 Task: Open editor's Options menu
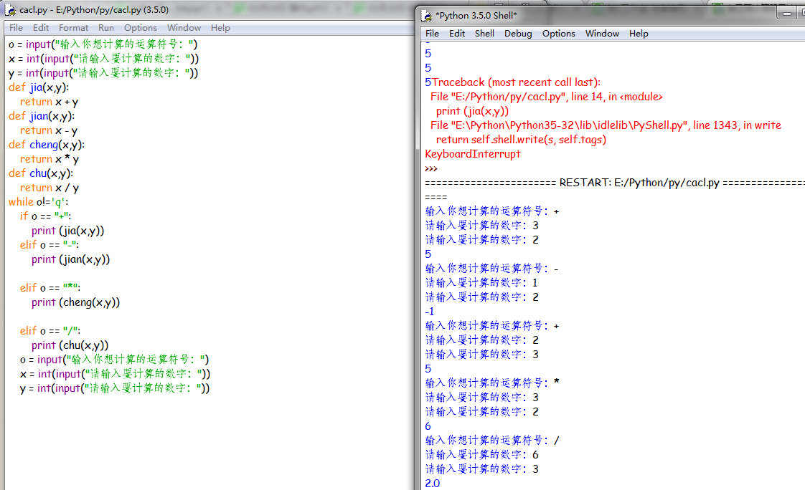pyautogui.click(x=141, y=28)
